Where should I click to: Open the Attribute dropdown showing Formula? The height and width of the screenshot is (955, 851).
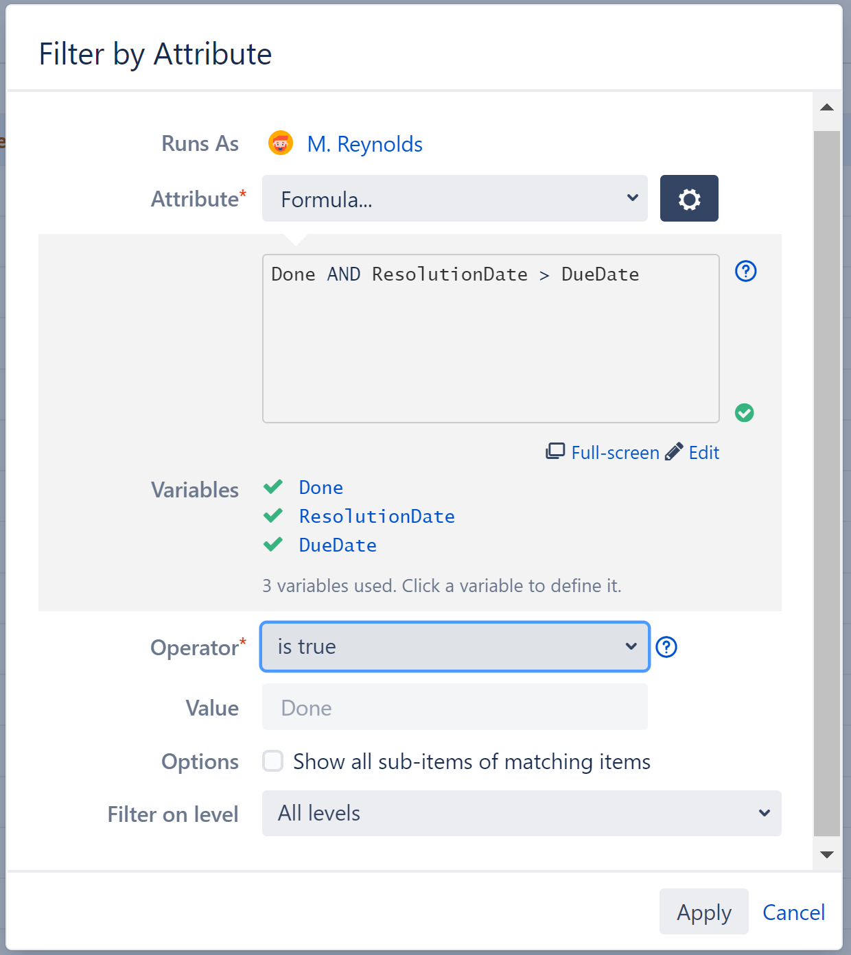454,198
